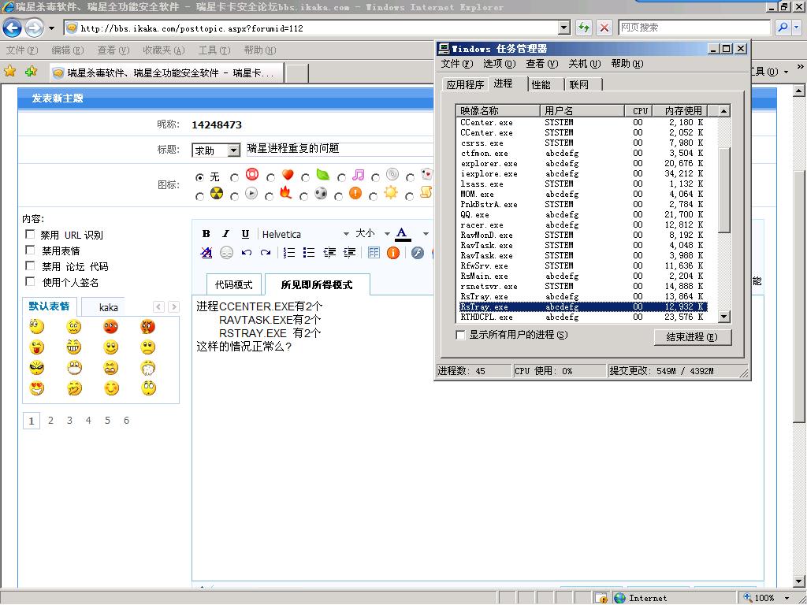This screenshot has width=807, height=605.
Task: Toggle underline formatting in the post editor
Action: 246,234
